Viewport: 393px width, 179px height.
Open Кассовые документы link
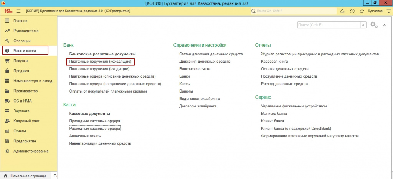89,114
